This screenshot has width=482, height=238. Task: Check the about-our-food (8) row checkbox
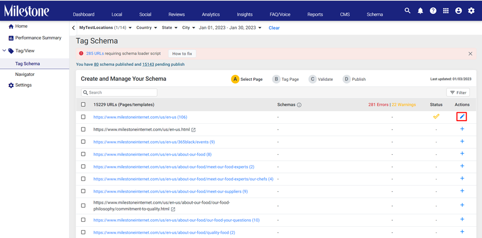[x=84, y=154]
